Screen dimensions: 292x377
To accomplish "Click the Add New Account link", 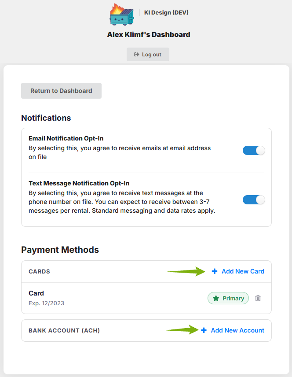I will 237,330.
